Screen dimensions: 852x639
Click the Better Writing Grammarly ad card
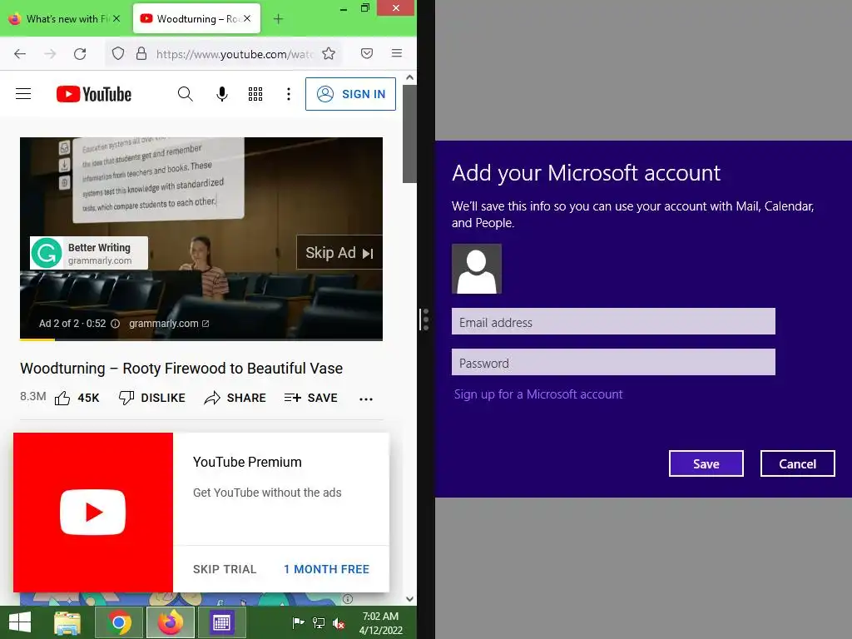point(89,253)
